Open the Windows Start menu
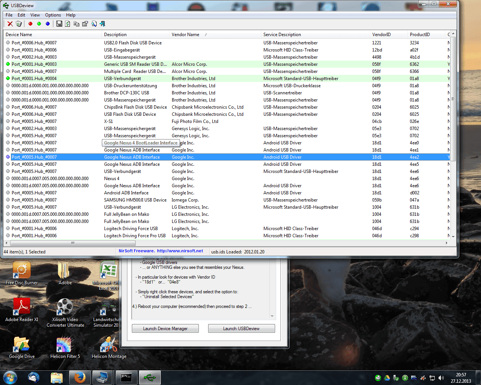 coord(10,377)
